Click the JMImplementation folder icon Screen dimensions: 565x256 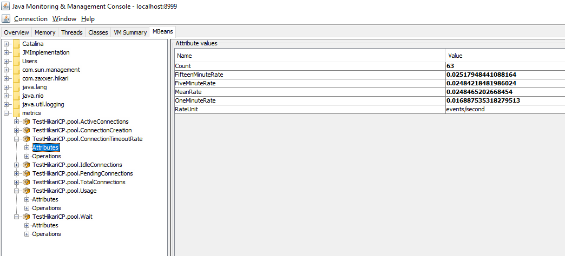click(17, 52)
